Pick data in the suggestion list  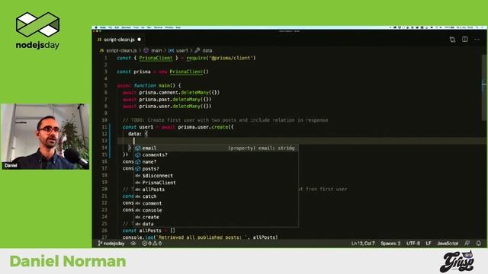pos(216,224)
